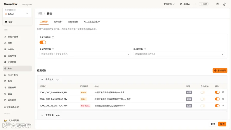Open 插件管理 plugin management

[17, 100]
